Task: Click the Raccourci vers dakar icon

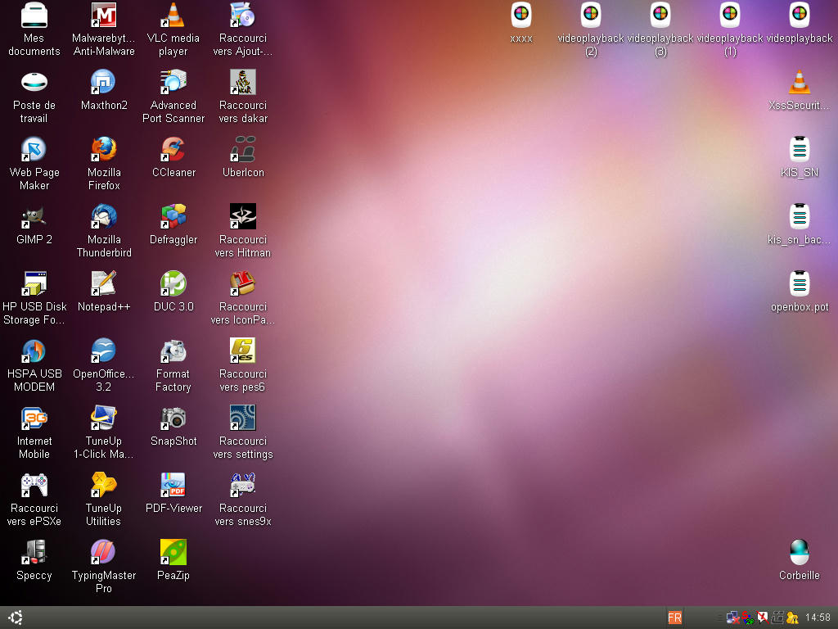Action: pyautogui.click(x=242, y=83)
